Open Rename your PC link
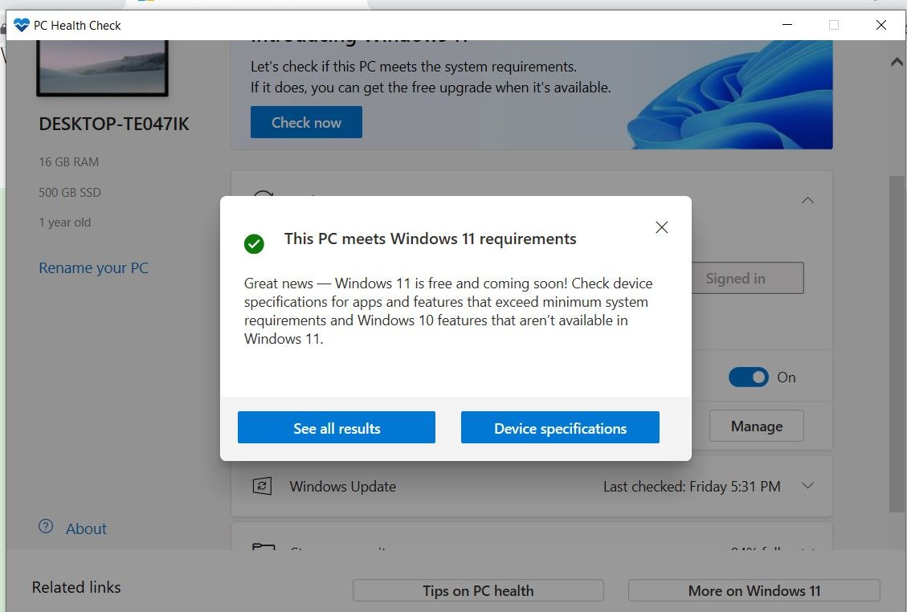 (93, 267)
